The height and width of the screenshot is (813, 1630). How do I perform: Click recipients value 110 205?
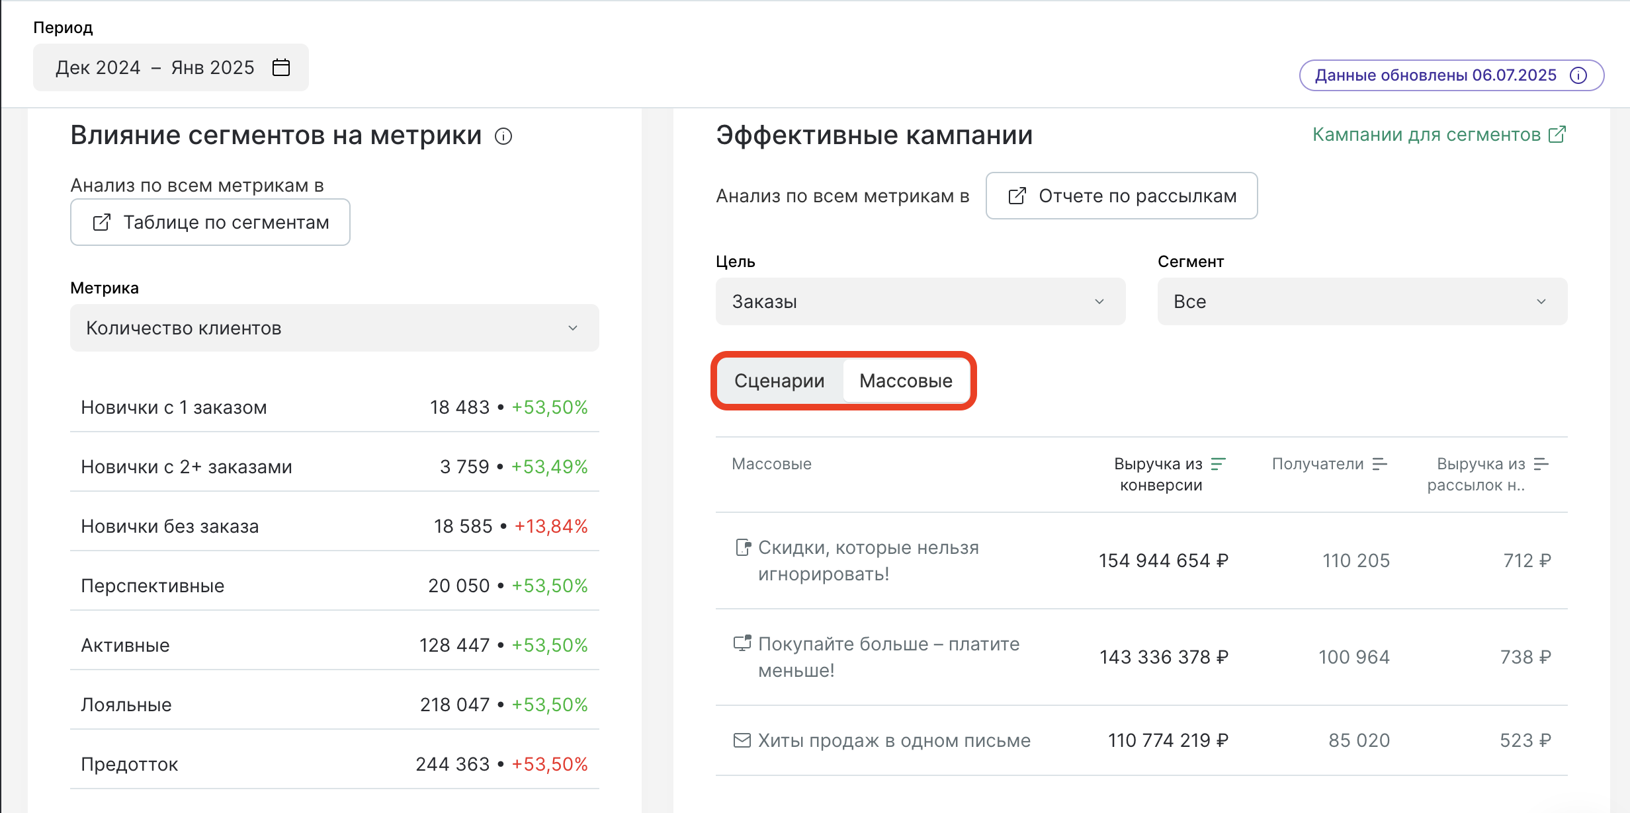tap(1356, 561)
